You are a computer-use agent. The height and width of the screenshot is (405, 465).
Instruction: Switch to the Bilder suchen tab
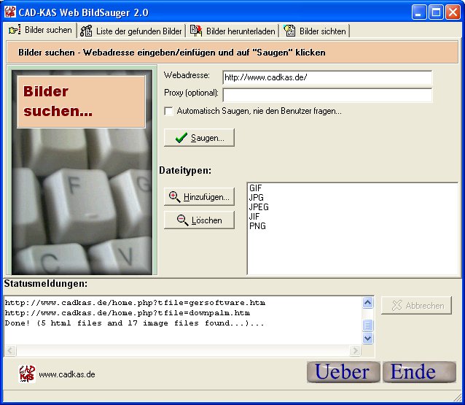click(40, 31)
